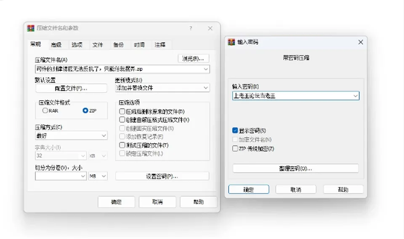Viewport: 404px width, 239px height.
Task: Open the 注释 tab
Action: [160, 45]
